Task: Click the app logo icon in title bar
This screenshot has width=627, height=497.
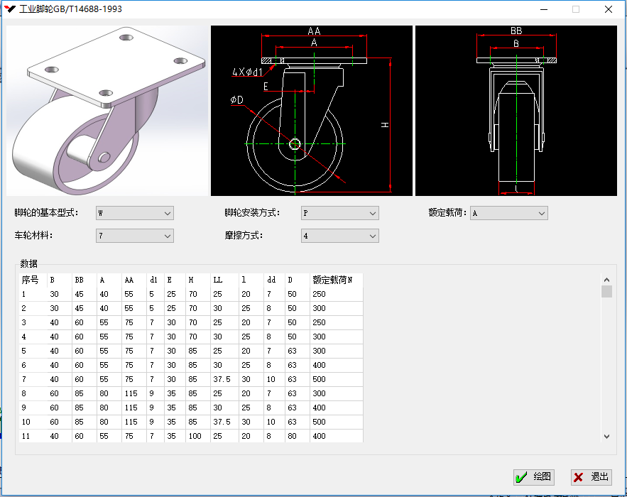Action: [10, 9]
